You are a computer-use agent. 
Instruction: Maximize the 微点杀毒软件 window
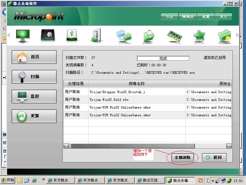[230, 4]
